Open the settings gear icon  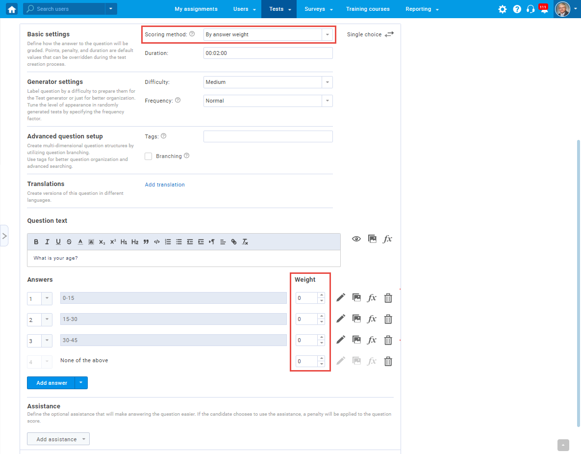pos(502,9)
